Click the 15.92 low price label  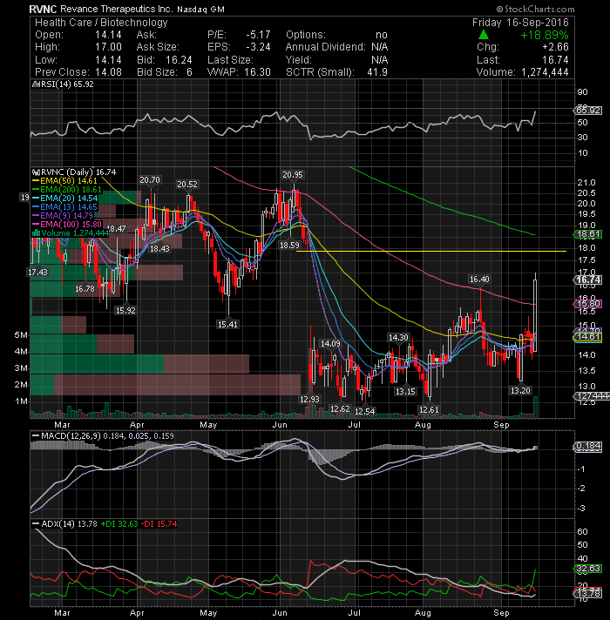pos(125,310)
